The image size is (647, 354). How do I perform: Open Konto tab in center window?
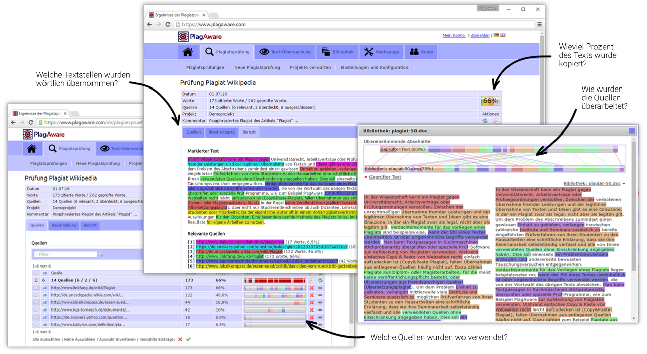pyautogui.click(x=421, y=52)
